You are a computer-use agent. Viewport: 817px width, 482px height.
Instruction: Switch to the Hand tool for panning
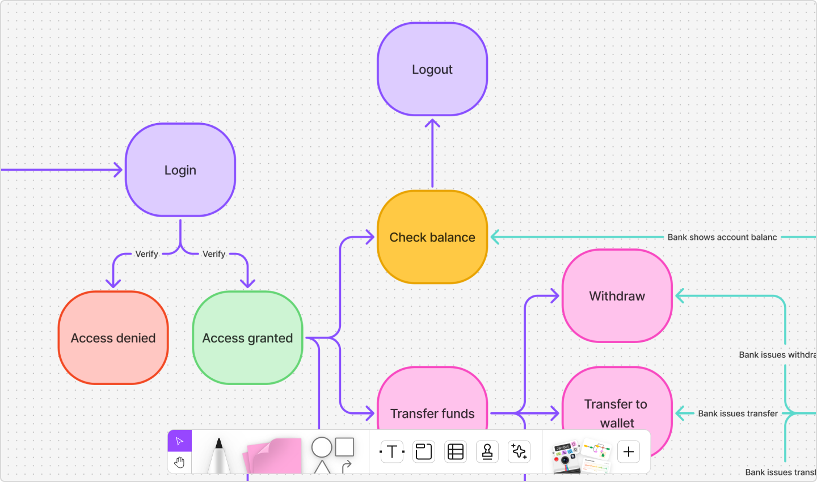click(x=180, y=463)
